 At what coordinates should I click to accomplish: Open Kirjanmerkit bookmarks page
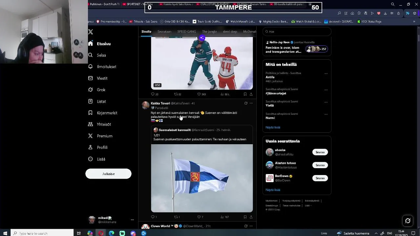point(103,113)
